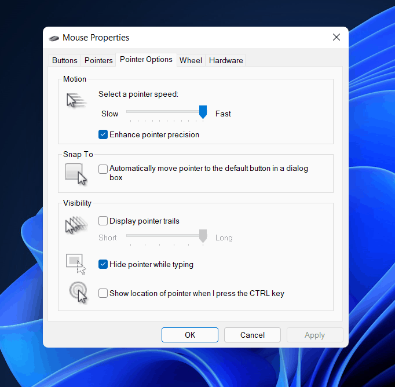Image resolution: width=395 pixels, height=387 pixels.
Task: Click the 'Select a pointer speed:' label
Action: 138,94
